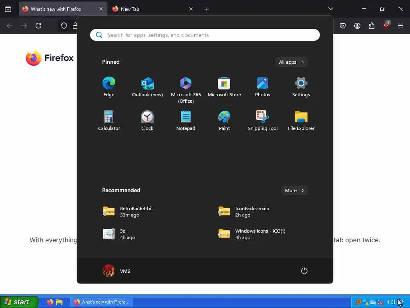Image resolution: width=410 pixels, height=308 pixels.
Task: Reload the current page
Action: click(38, 26)
